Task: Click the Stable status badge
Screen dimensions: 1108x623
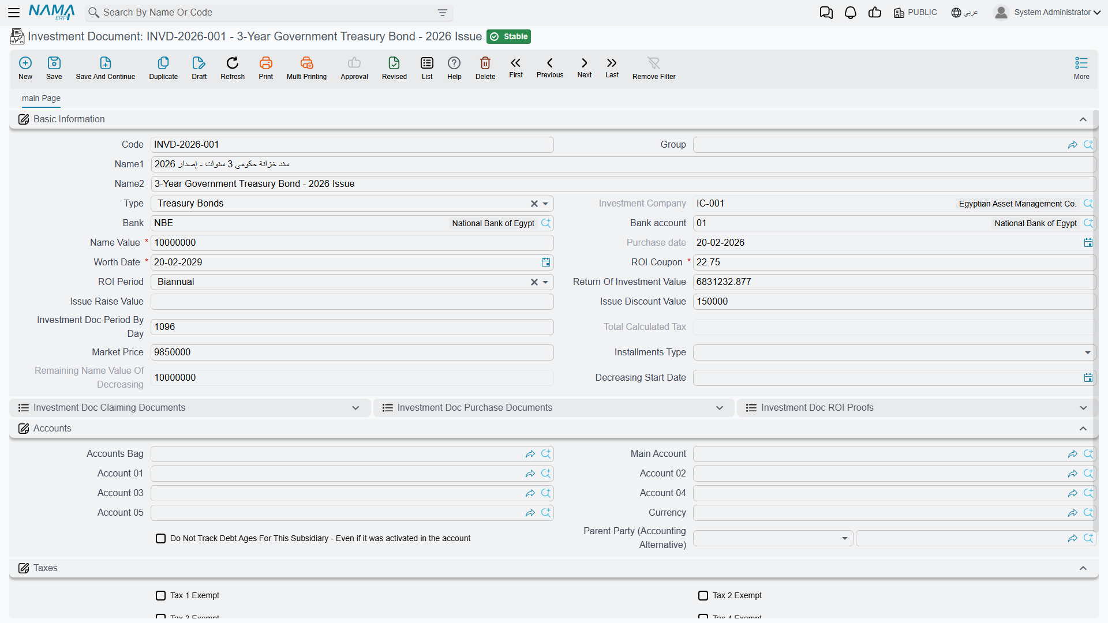Action: tap(508, 36)
